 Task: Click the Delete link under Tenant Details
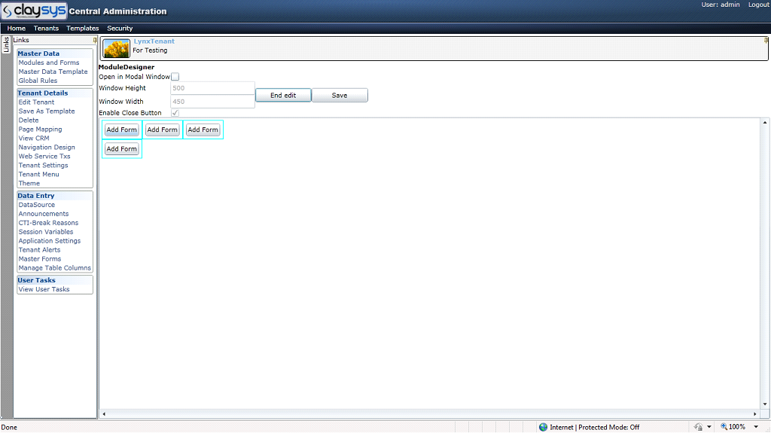point(29,120)
